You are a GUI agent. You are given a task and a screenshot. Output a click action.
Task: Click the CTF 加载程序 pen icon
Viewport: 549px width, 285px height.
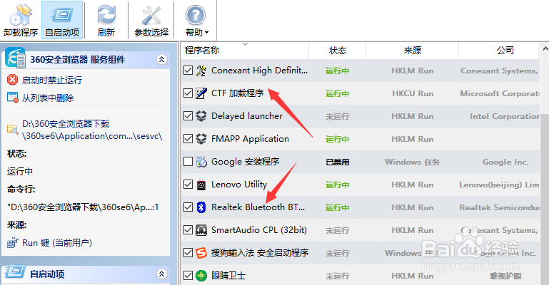click(201, 93)
